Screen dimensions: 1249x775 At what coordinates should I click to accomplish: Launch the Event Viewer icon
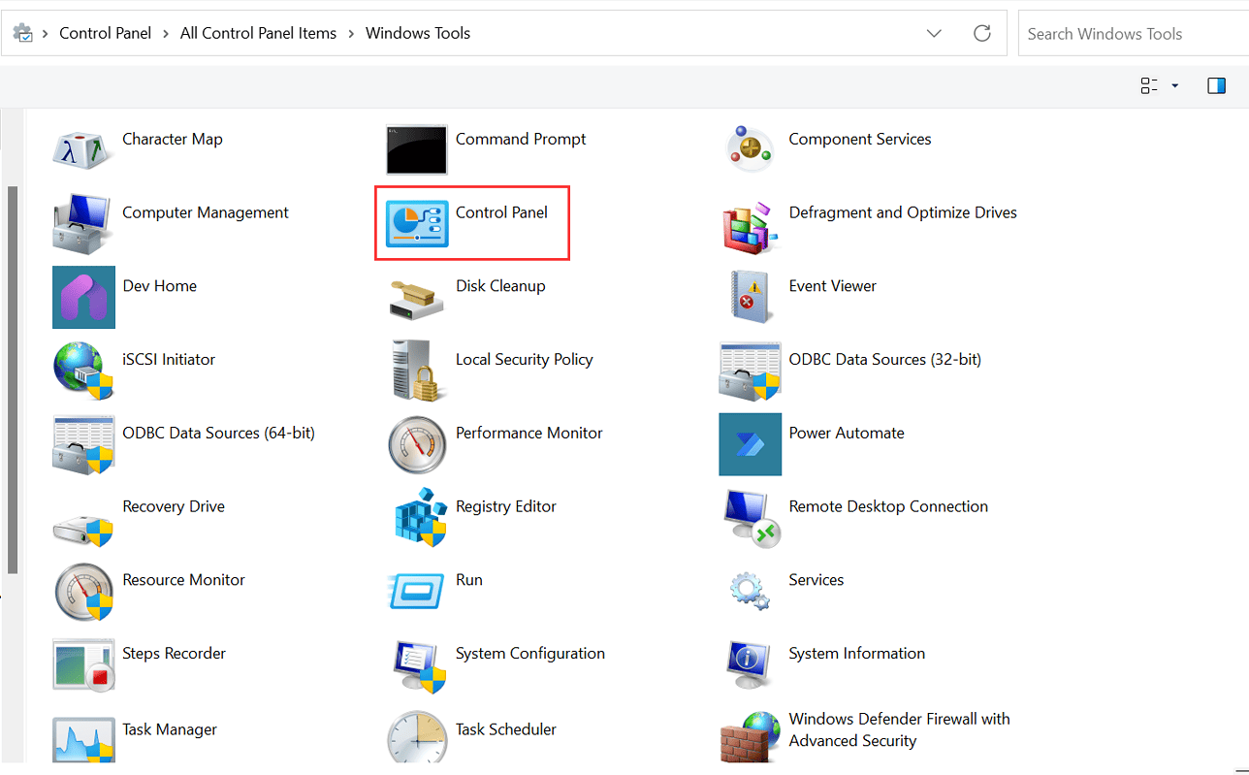(x=751, y=297)
